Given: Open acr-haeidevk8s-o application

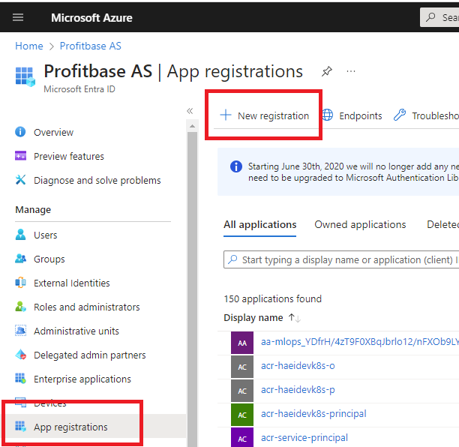Looking at the screenshot, I should [298, 366].
